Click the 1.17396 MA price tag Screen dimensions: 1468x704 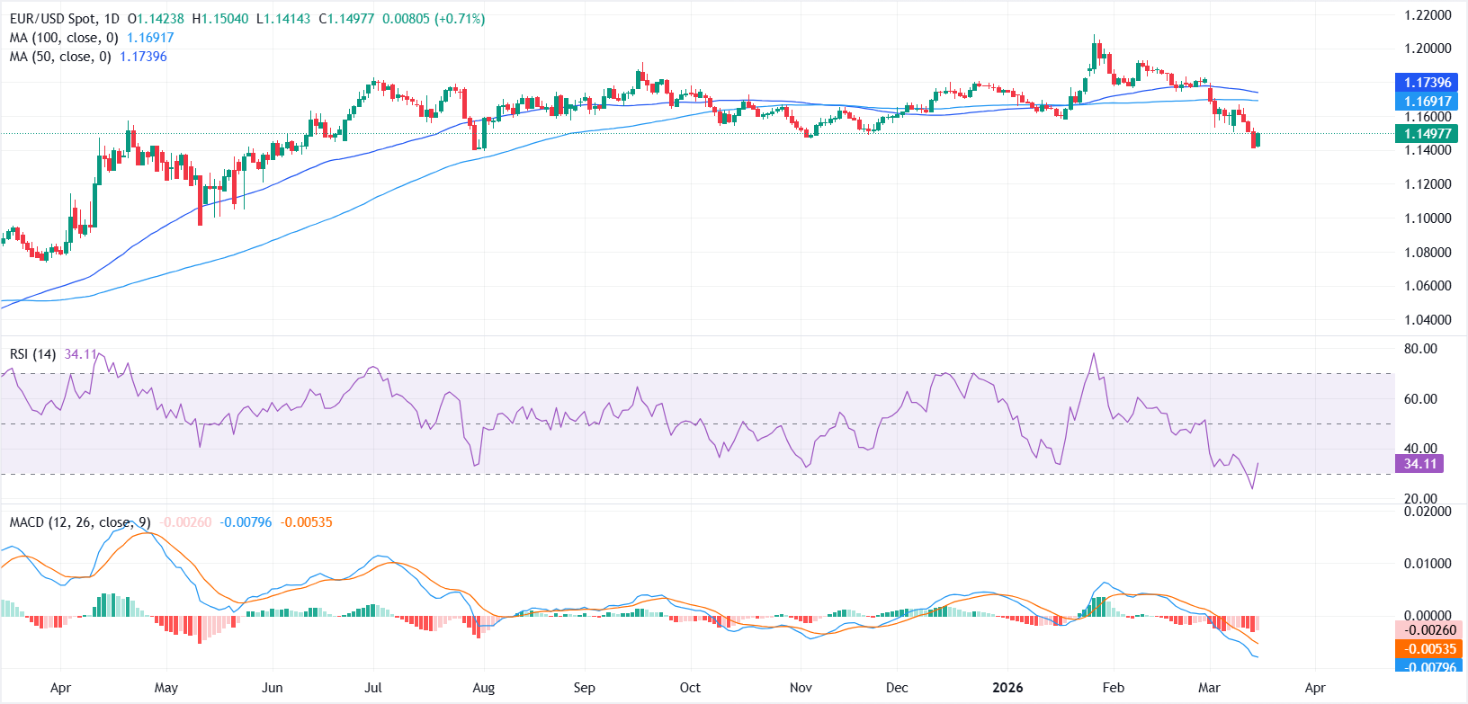click(x=1427, y=83)
